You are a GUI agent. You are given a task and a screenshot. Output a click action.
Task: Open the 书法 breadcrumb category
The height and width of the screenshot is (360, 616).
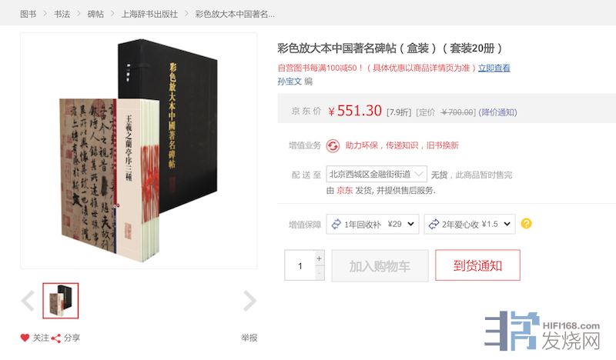coord(62,14)
